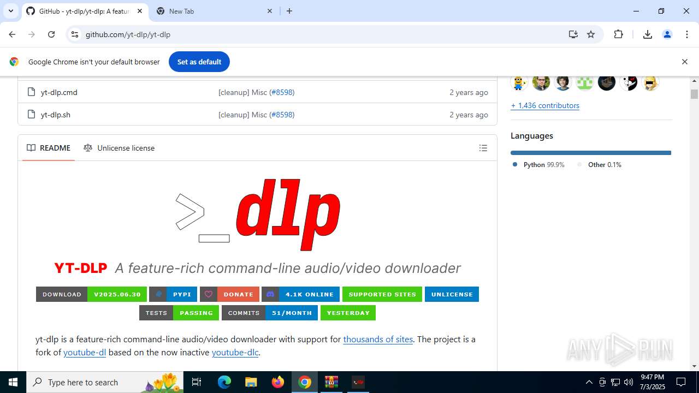Open the yt-dlp terminal icon in taskbar
This screenshot has height=393, width=699.
tap(358, 382)
